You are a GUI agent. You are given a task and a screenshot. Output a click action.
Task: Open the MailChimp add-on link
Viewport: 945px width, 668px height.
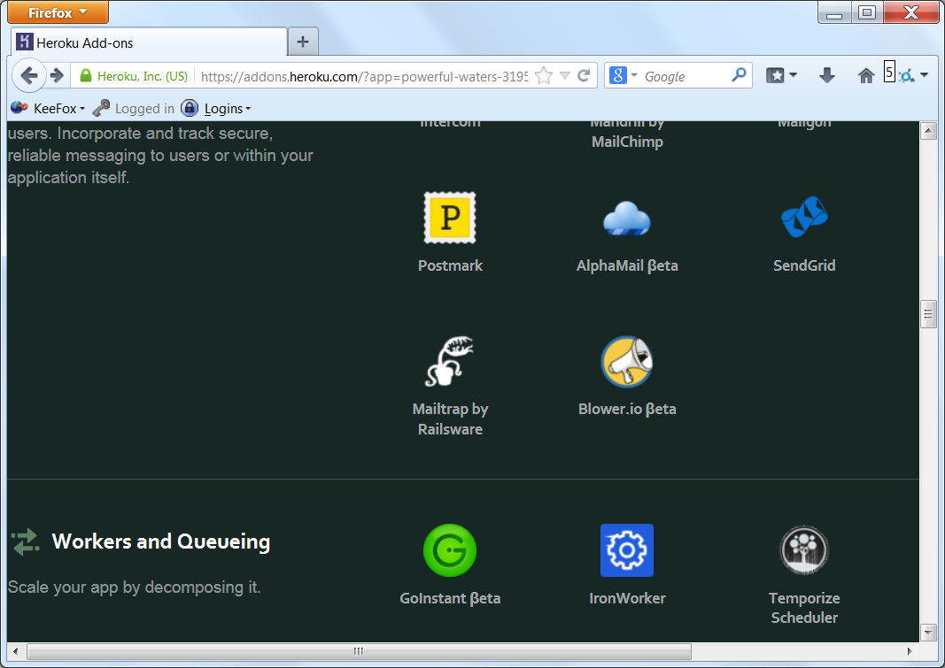point(627,132)
